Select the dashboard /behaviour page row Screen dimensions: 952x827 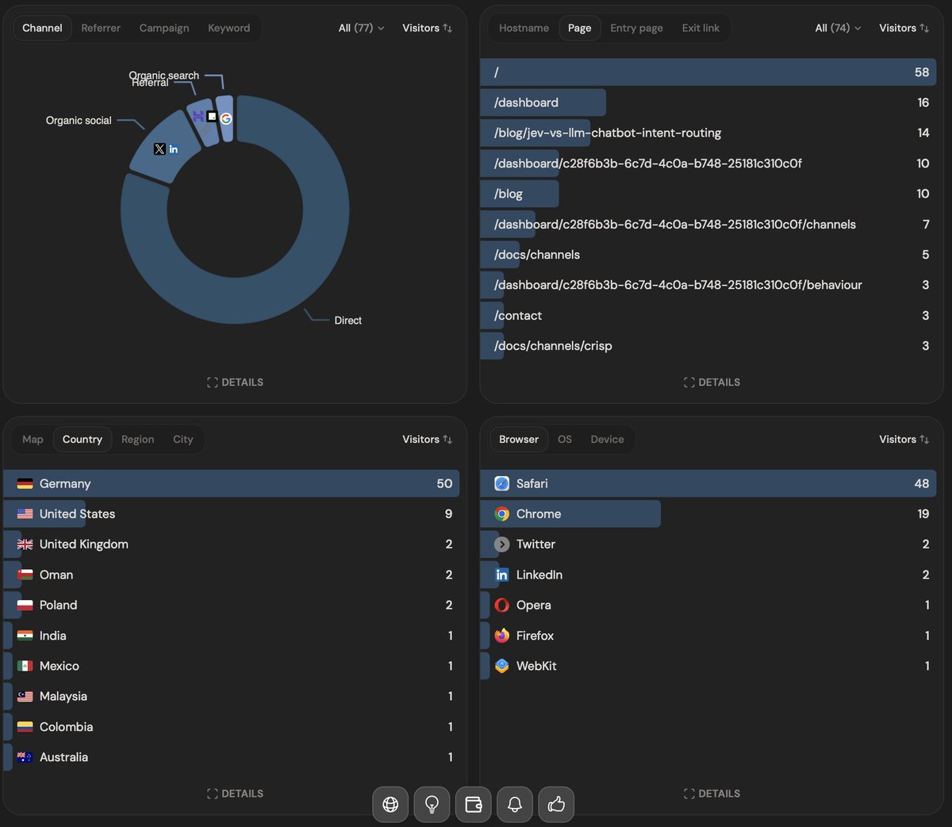click(708, 285)
